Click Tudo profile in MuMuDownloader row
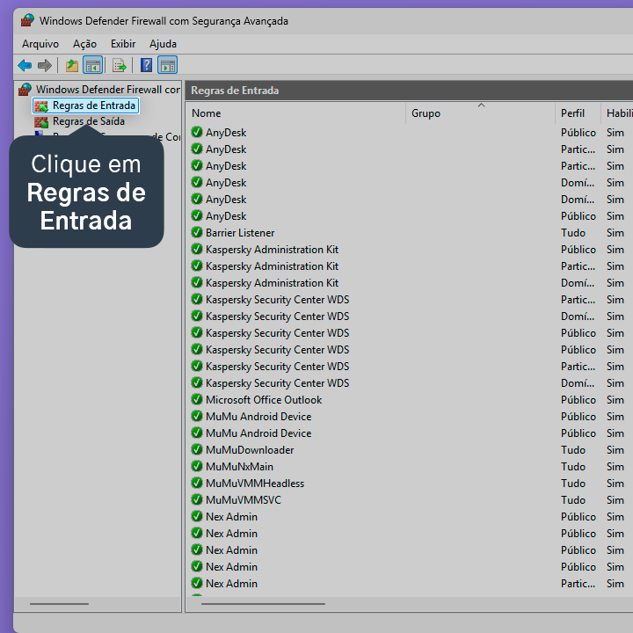Screen dimensions: 633x633 coord(573,450)
